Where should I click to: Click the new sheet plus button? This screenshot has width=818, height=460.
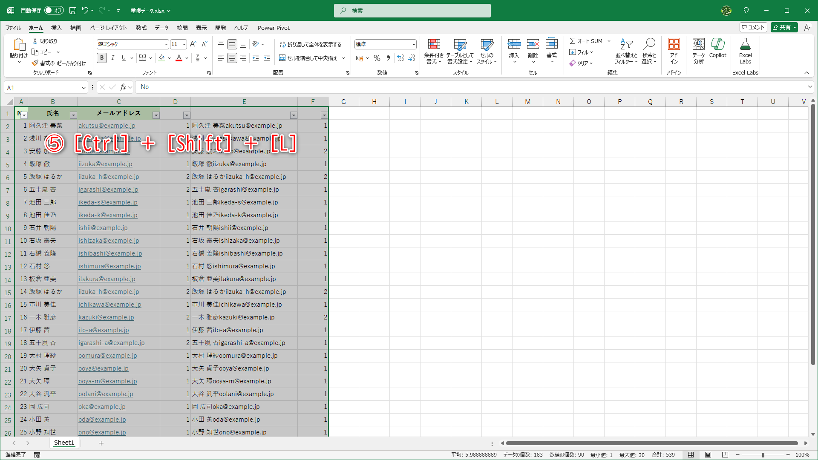101,443
